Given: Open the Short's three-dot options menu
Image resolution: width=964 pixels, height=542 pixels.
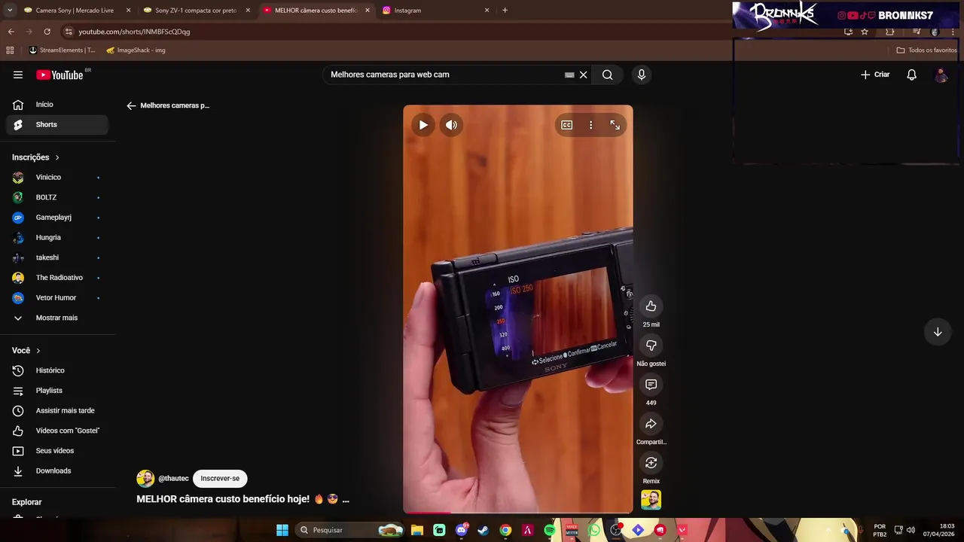Looking at the screenshot, I should 591,125.
